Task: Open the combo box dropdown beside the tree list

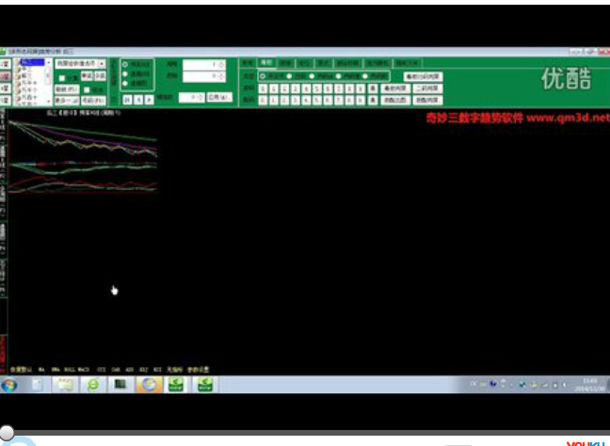Action: click(103, 63)
